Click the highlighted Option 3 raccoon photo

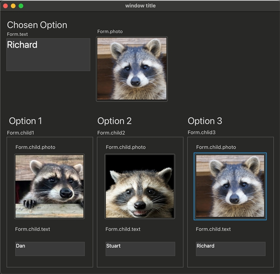point(230,186)
